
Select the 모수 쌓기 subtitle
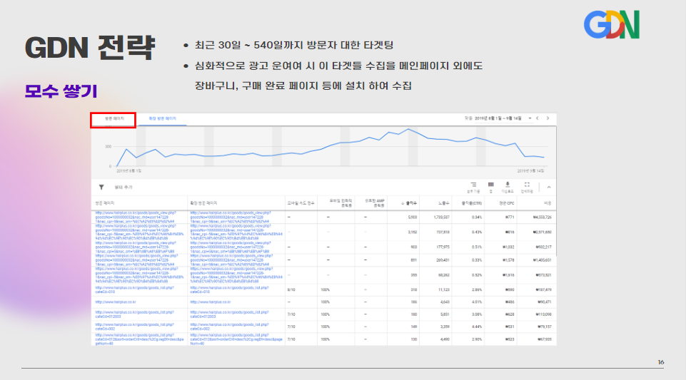coord(61,91)
